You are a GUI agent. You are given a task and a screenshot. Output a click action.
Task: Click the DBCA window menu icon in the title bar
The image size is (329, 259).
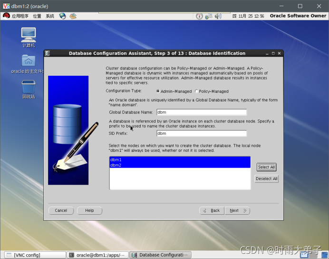point(47,53)
